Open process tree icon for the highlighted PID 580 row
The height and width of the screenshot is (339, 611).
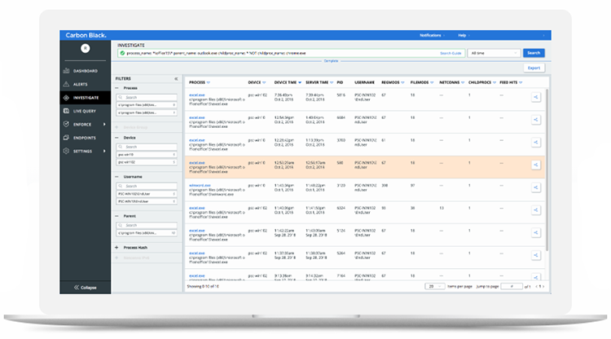pyautogui.click(x=536, y=165)
